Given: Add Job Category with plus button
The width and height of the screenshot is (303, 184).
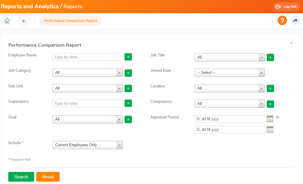Looking at the screenshot, I should [x=128, y=73].
